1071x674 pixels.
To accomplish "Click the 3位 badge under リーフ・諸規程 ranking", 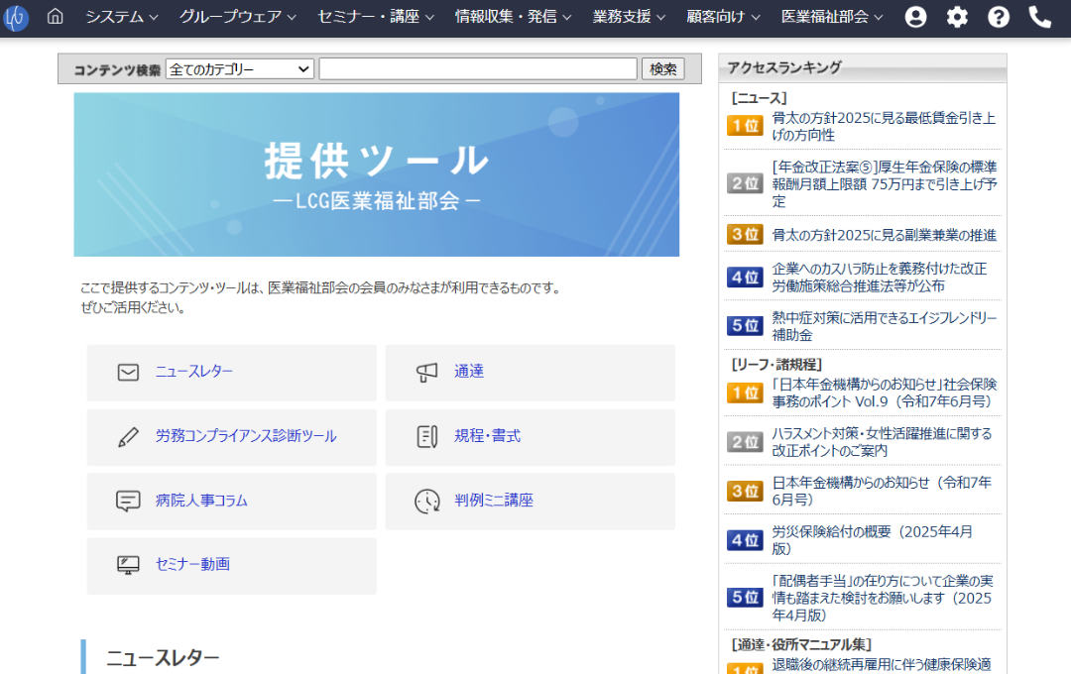I will (745, 491).
